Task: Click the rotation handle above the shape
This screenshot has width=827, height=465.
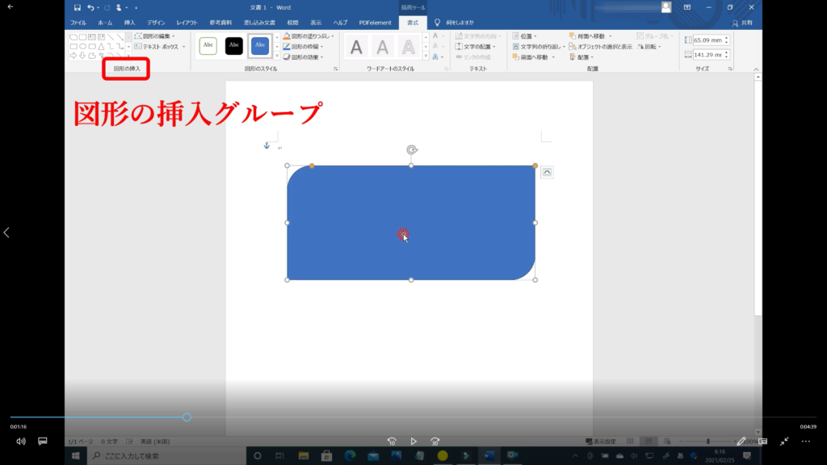Action: tap(411, 150)
